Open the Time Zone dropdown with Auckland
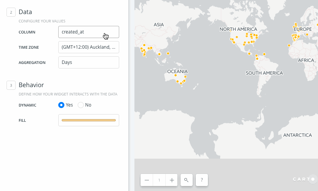The width and height of the screenshot is (318, 191). click(x=89, y=47)
